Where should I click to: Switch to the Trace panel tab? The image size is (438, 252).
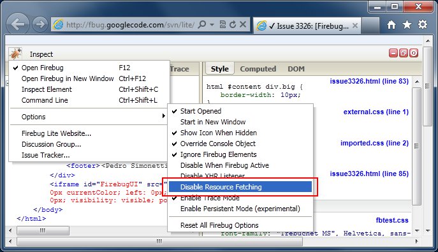(x=180, y=69)
